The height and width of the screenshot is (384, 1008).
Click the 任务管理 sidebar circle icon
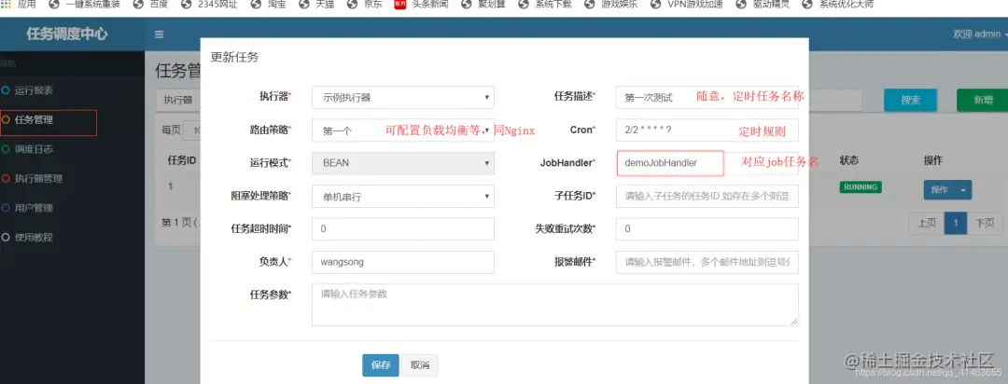point(6,119)
